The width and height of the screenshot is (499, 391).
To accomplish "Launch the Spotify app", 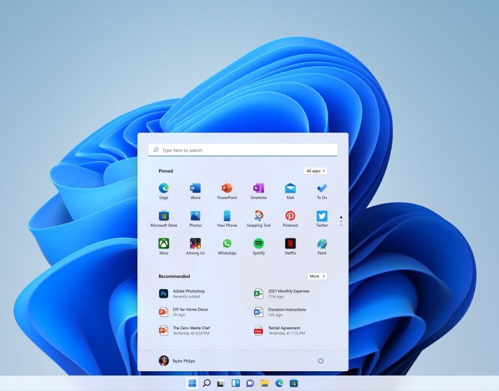I will coord(258,246).
